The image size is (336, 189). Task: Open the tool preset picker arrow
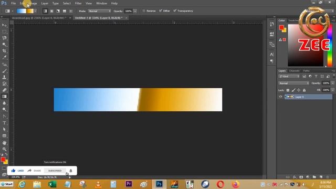click(13, 11)
